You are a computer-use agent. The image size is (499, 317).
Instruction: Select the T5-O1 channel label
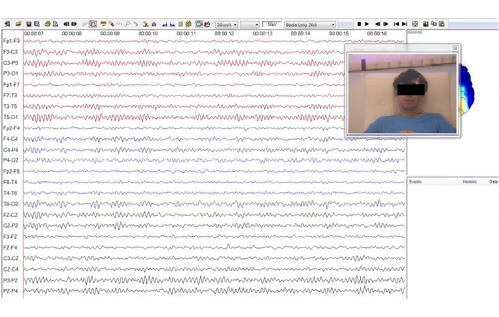point(10,117)
